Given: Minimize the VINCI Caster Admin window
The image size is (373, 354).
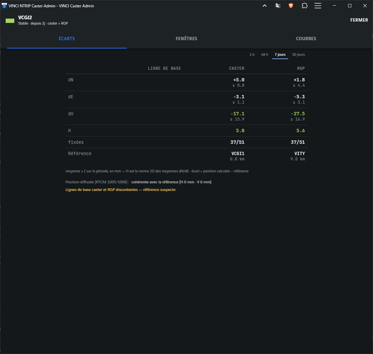Looking at the screenshot, I should (x=334, y=6).
